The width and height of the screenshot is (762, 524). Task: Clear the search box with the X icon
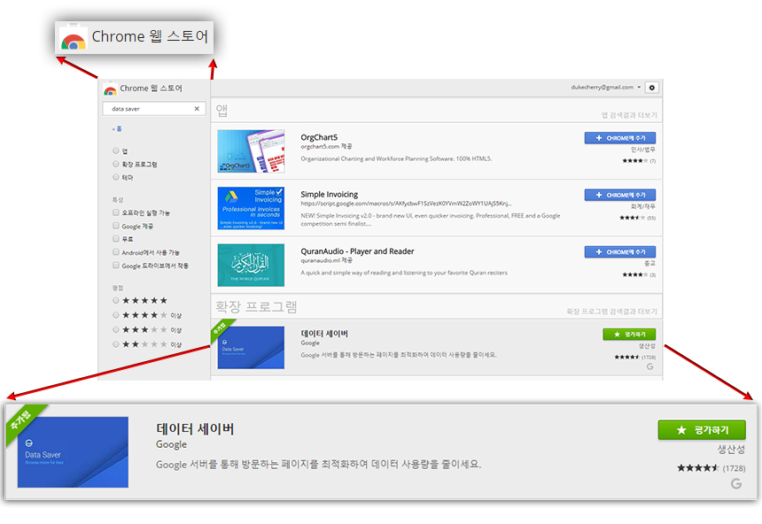(x=197, y=109)
